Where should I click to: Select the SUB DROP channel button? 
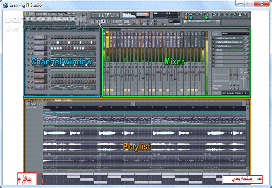pos(40,54)
